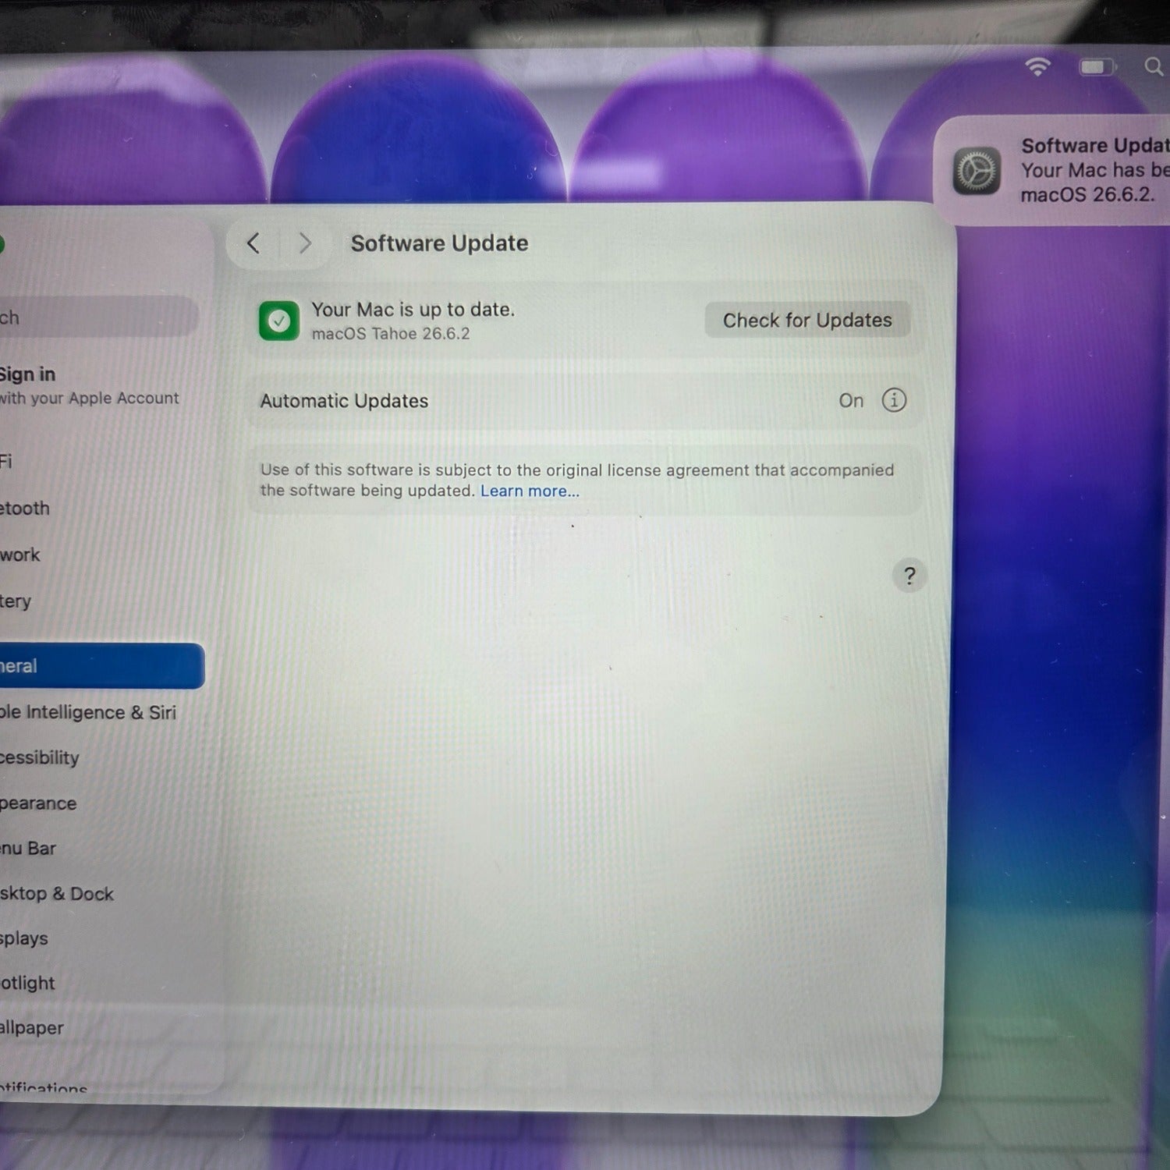This screenshot has height=1170, width=1170.
Task: Open Automatic Updates info button
Action: click(x=894, y=400)
